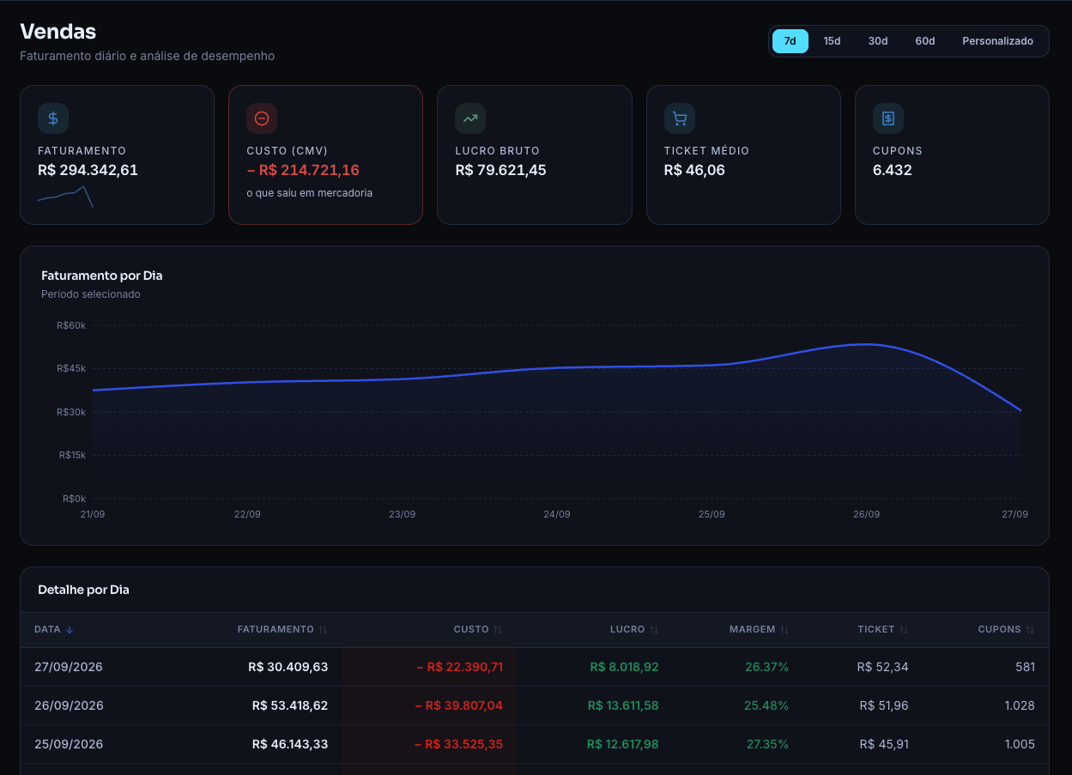The height and width of the screenshot is (775, 1072).
Task: Click the Faturamento sparkline mini chart
Action: click(65, 197)
